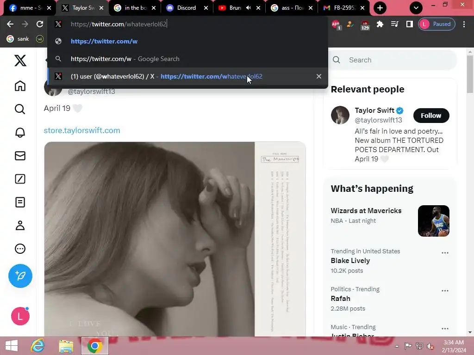Open Explore magnifier in X sidebar
Viewport: 474px width, 355px height.
[20, 109]
